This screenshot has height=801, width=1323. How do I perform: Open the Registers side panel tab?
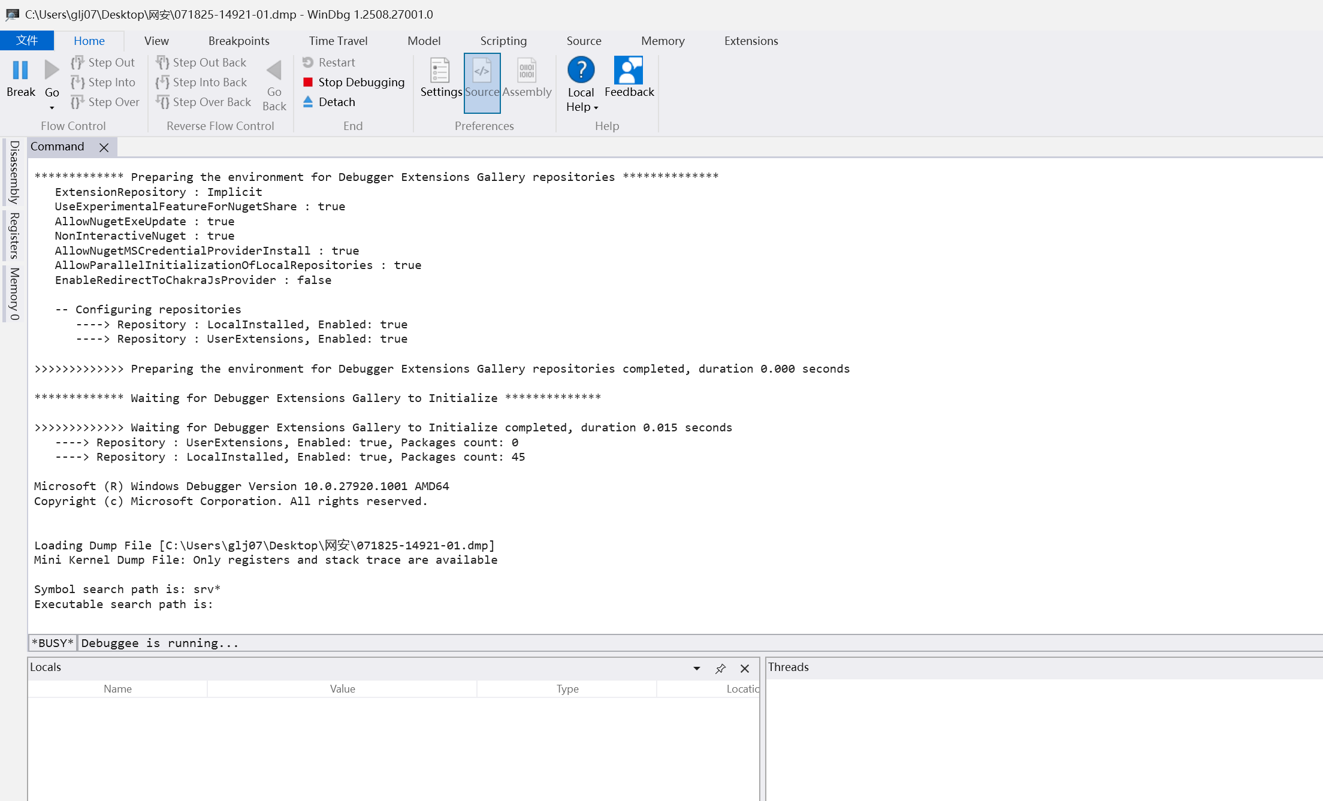14,235
